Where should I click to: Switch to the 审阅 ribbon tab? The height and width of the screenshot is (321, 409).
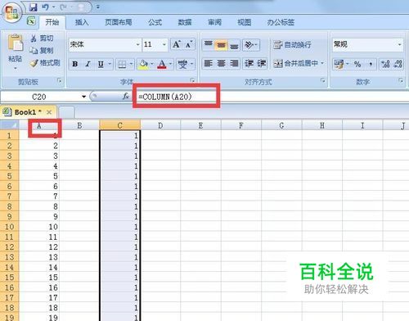tap(214, 22)
